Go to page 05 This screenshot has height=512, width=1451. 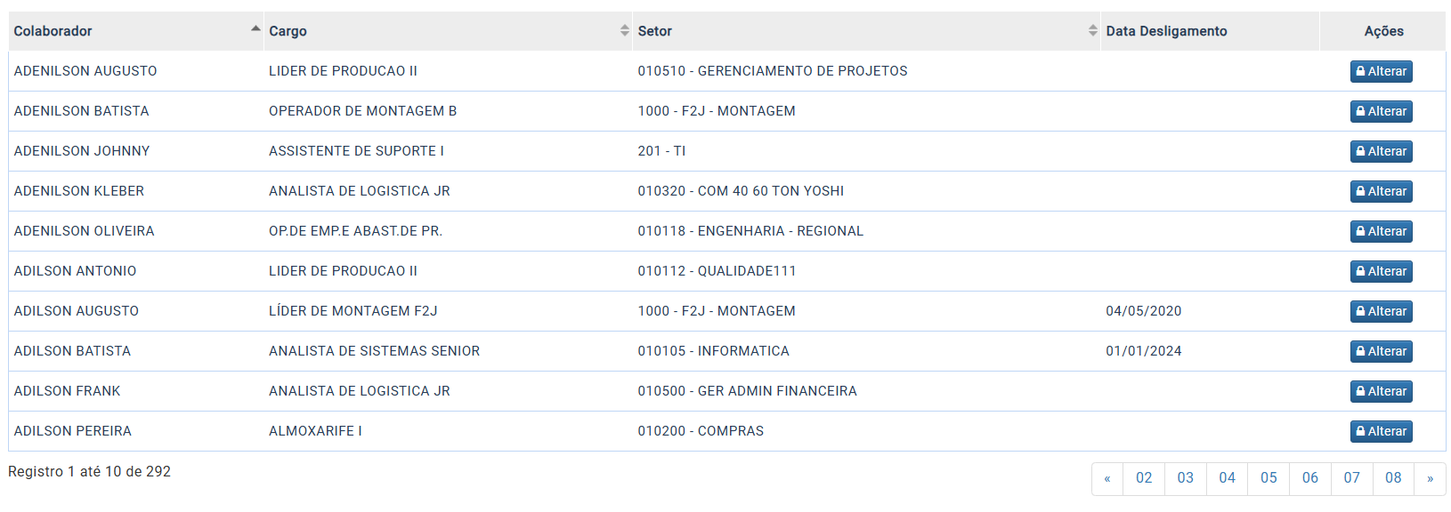click(x=1269, y=478)
